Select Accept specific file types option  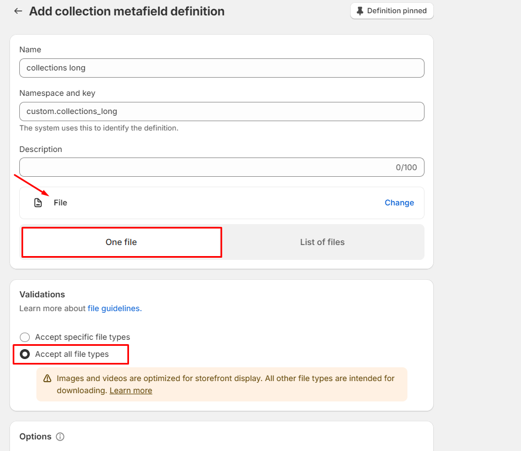click(25, 337)
